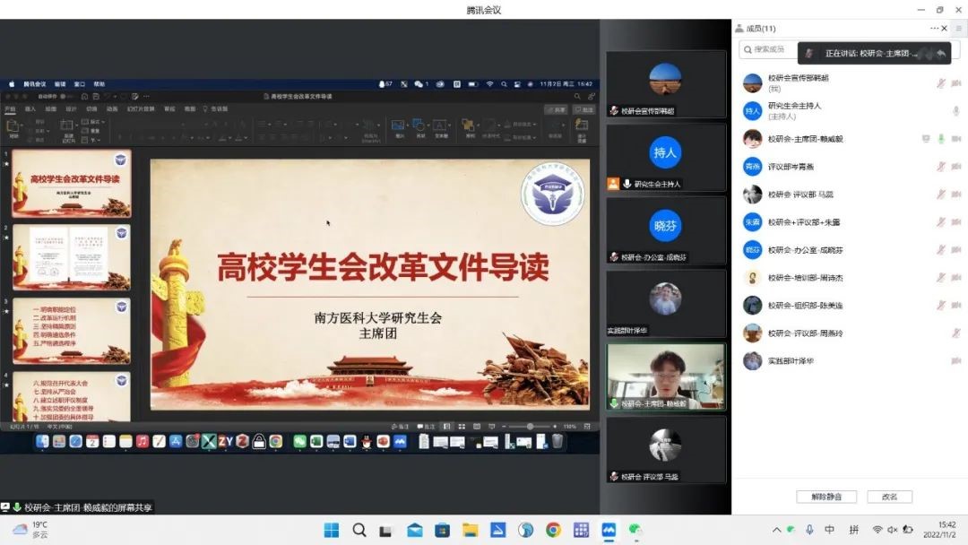
Task: Select slide 2 thumbnail in shared PowerPoint
Action: tap(72, 256)
